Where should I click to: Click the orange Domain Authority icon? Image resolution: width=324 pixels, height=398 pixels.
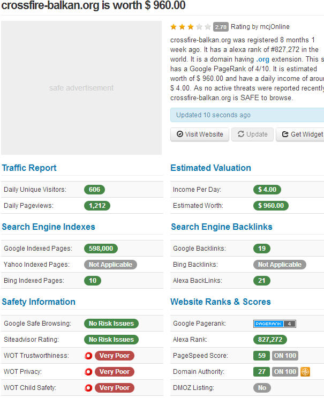pos(305,372)
